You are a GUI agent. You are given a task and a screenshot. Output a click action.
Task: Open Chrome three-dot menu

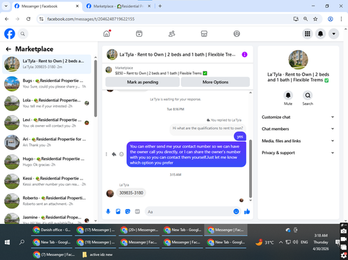coord(341,19)
